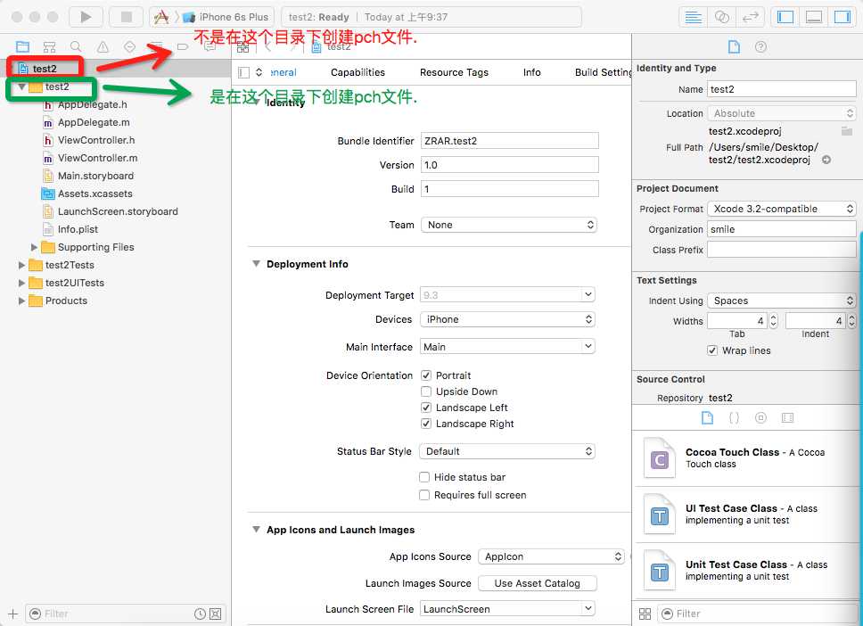This screenshot has width=863, height=626.
Task: Toggle Landscape Left checkbox
Action: coord(425,408)
